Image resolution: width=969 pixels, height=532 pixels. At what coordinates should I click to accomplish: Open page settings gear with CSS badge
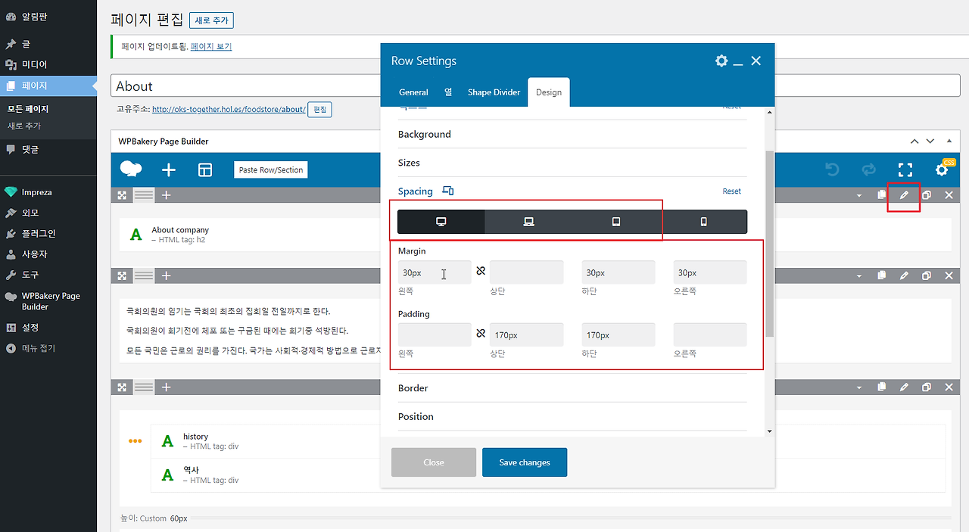pyautogui.click(x=942, y=170)
